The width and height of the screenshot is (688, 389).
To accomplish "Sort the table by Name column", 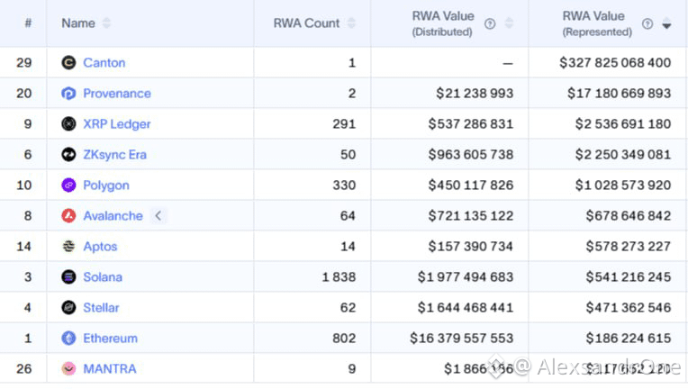I will (x=106, y=23).
